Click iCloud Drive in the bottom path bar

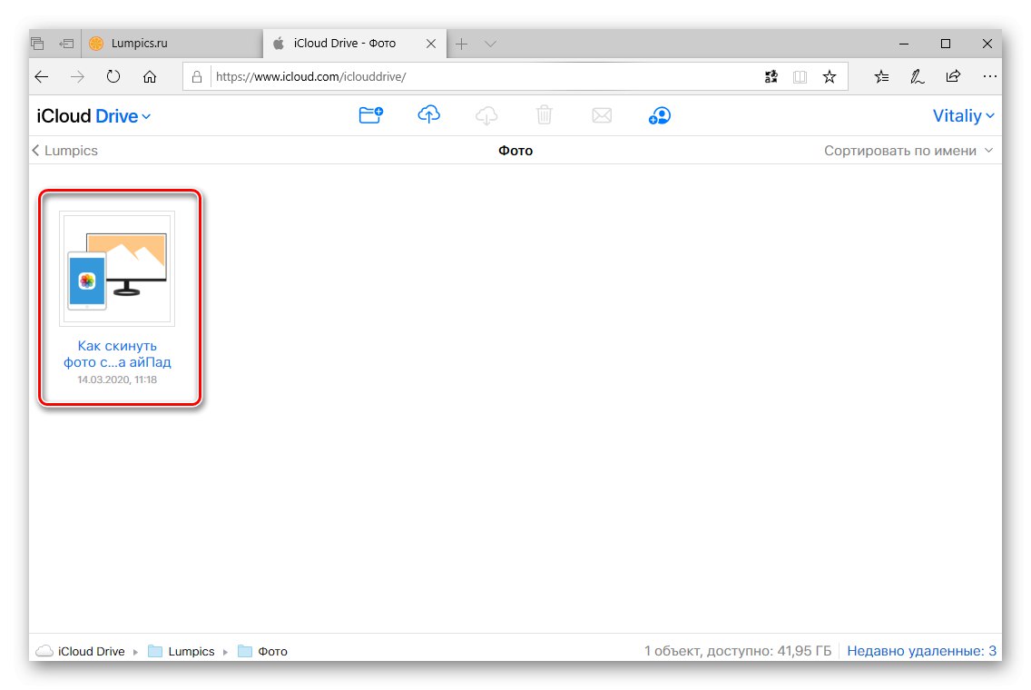click(x=80, y=651)
